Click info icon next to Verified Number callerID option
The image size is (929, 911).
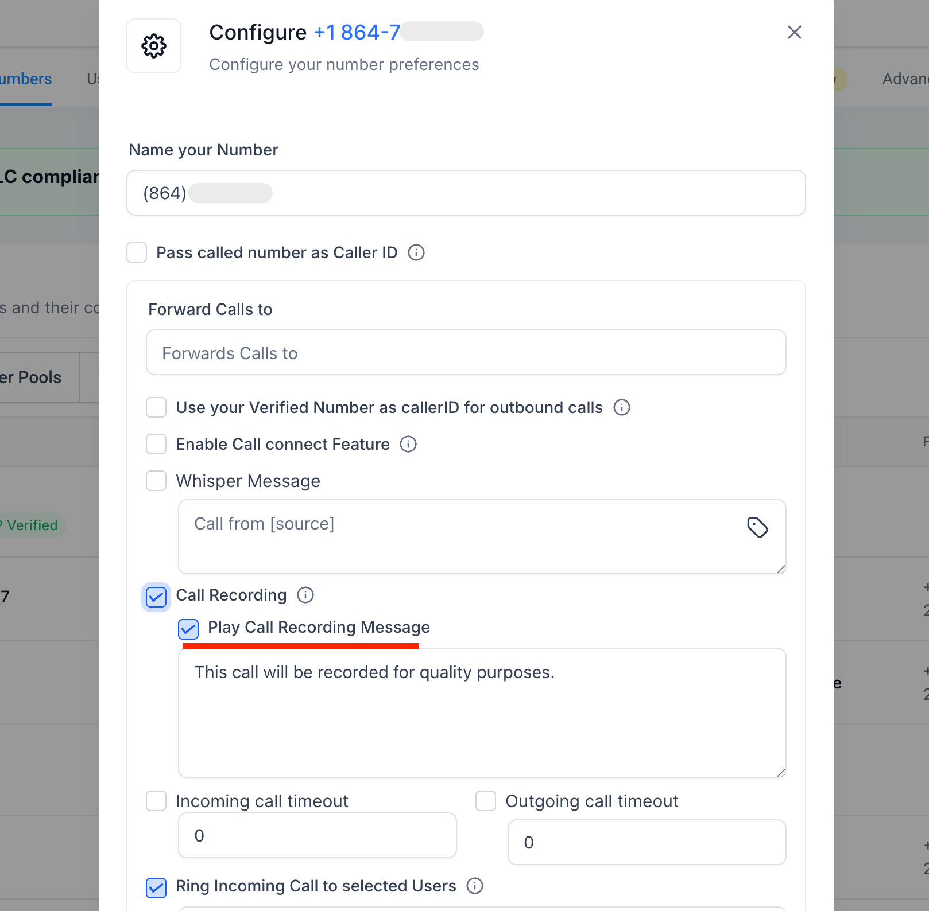[621, 407]
